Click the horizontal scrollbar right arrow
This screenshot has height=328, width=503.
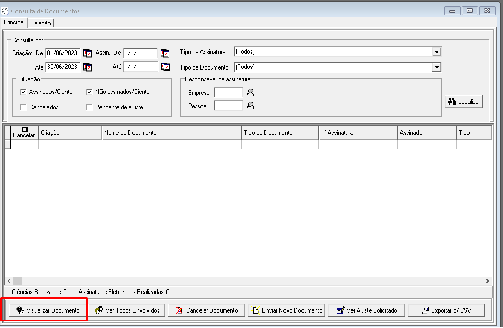click(x=488, y=281)
